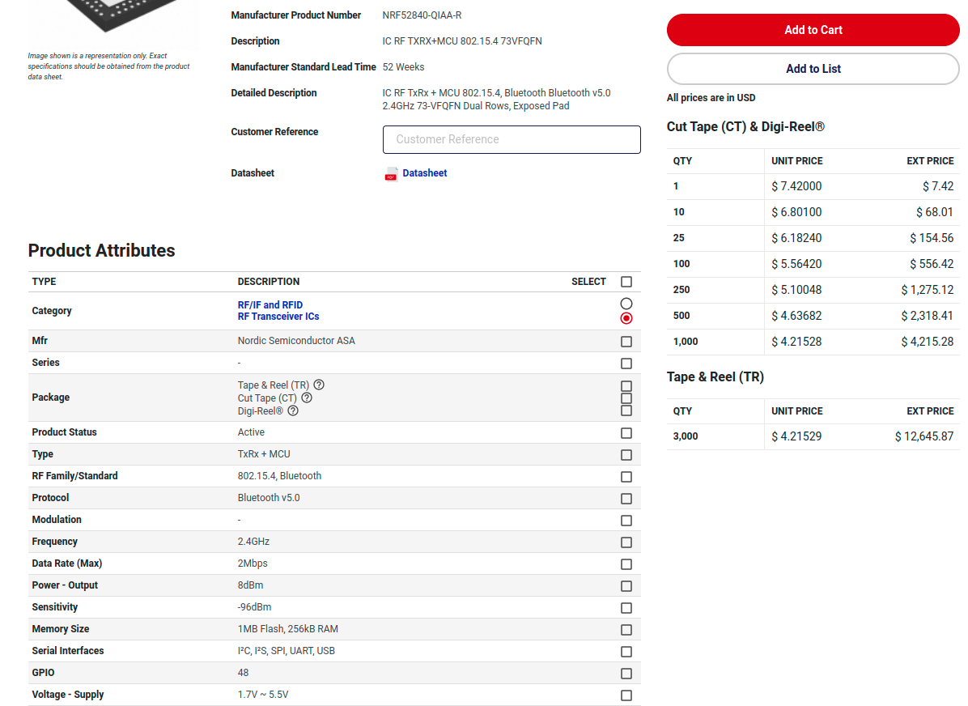Check the Cut Tape (CT) package checkbox
The width and height of the screenshot is (968, 706).
click(626, 398)
